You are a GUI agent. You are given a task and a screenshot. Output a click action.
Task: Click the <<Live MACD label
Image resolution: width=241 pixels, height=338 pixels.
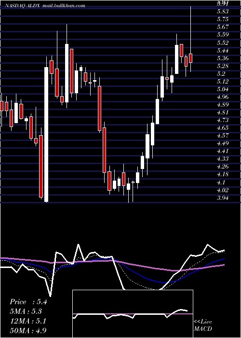tap(203, 325)
